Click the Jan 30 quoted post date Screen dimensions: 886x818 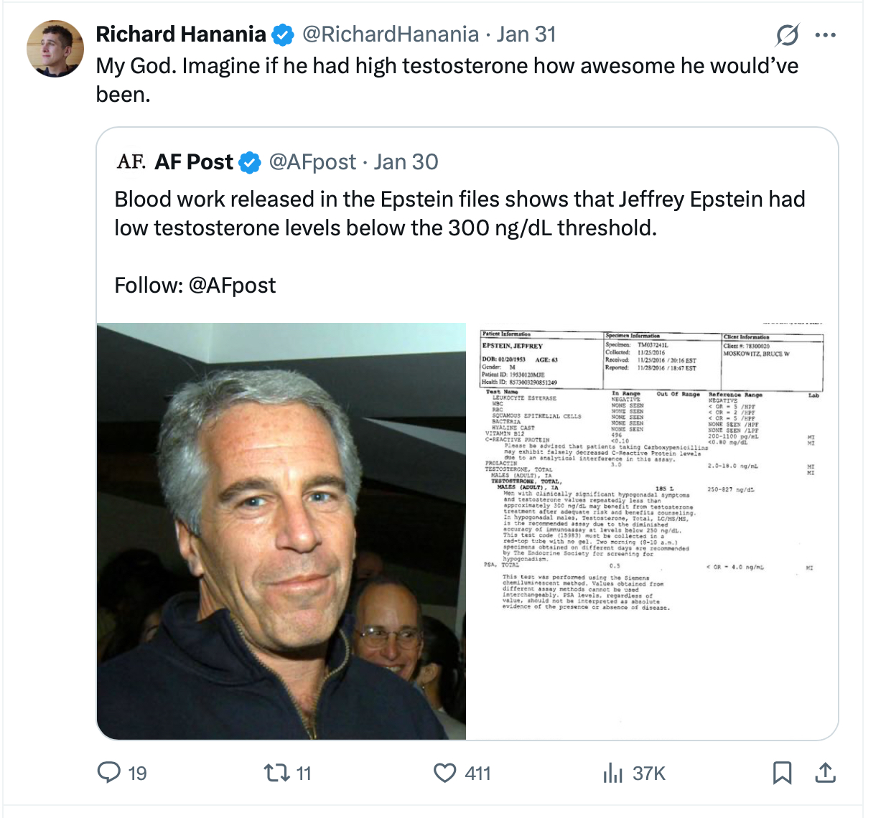point(406,162)
